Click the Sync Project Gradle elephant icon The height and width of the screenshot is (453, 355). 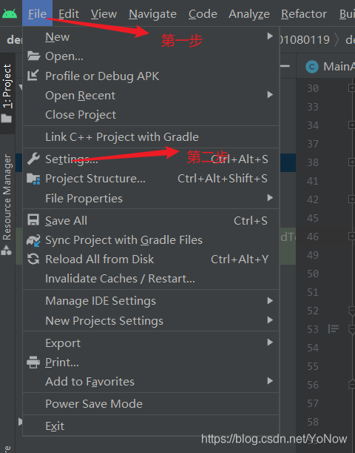click(x=33, y=240)
